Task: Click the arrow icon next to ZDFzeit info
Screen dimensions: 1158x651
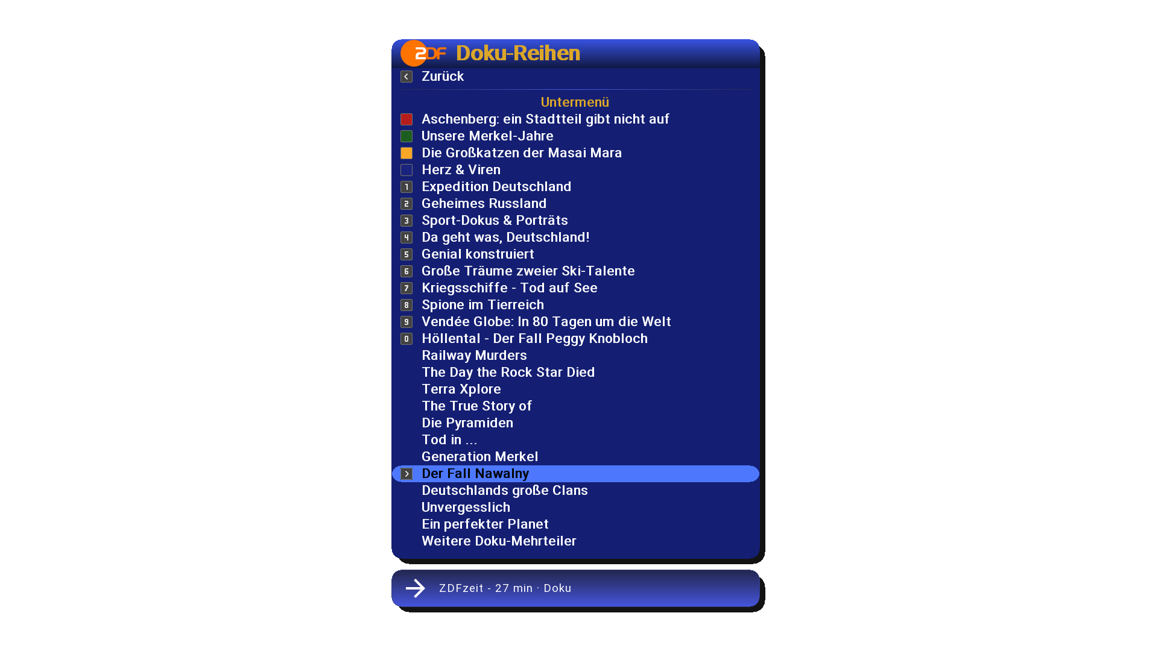Action: 416,588
